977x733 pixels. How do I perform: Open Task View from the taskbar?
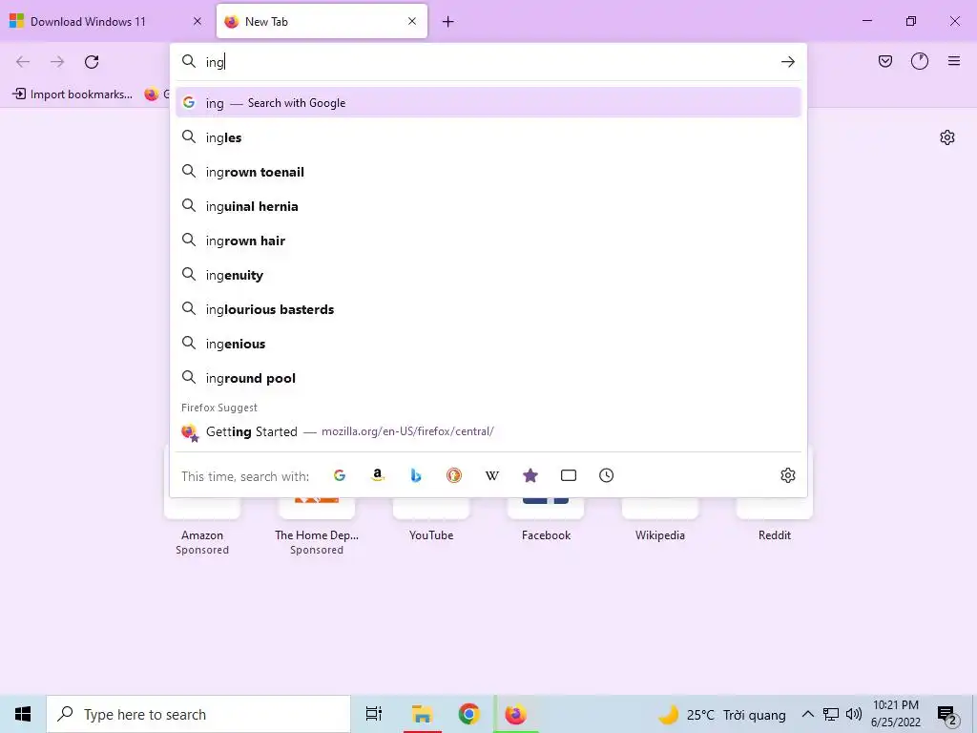point(374,714)
